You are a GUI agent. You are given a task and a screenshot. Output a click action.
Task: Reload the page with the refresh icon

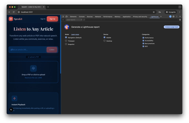point(13,12)
